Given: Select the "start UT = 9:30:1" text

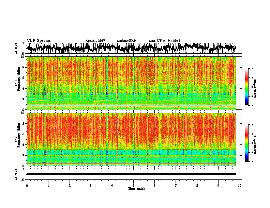Looking at the screenshot, I should 165,41.
